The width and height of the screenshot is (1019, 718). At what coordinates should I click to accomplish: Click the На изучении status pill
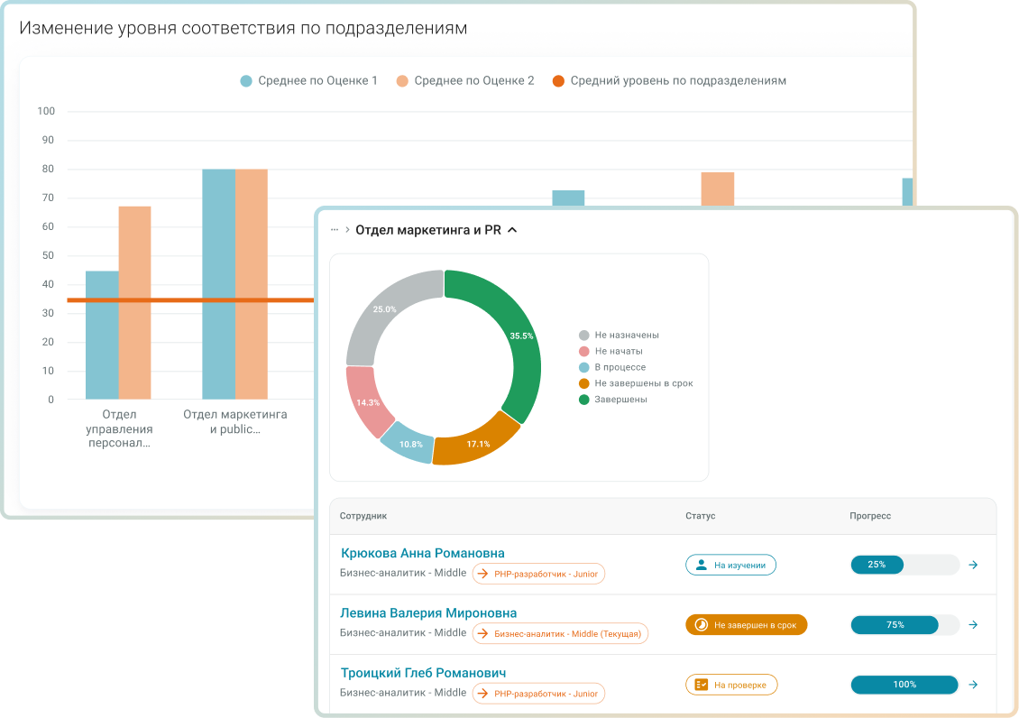point(731,565)
